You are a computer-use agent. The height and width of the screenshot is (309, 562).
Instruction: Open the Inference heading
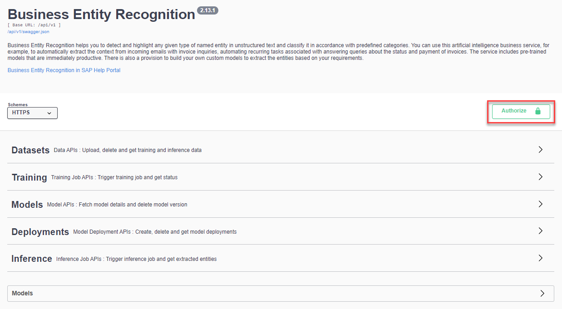pos(32,259)
